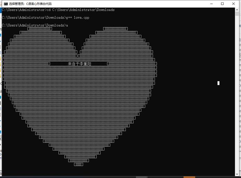Screen dimensions: 241x178
Task: Click the 'cd C:\Users\Administrator\Downloads' command line
Action: [58, 10]
